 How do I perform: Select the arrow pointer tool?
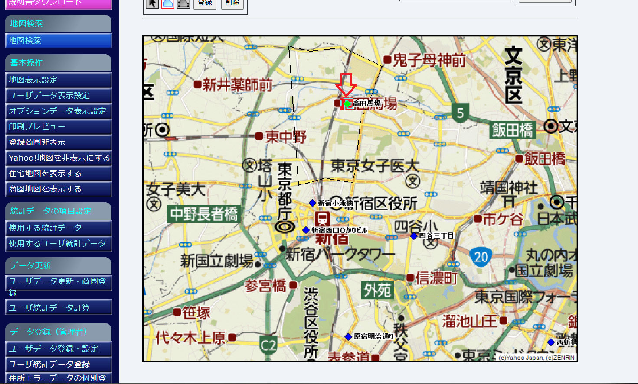point(152,3)
